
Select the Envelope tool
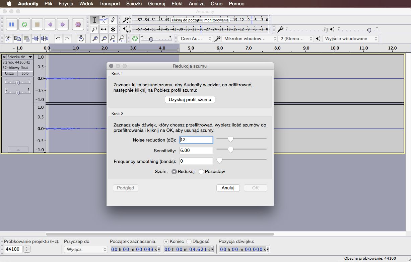click(x=104, y=20)
